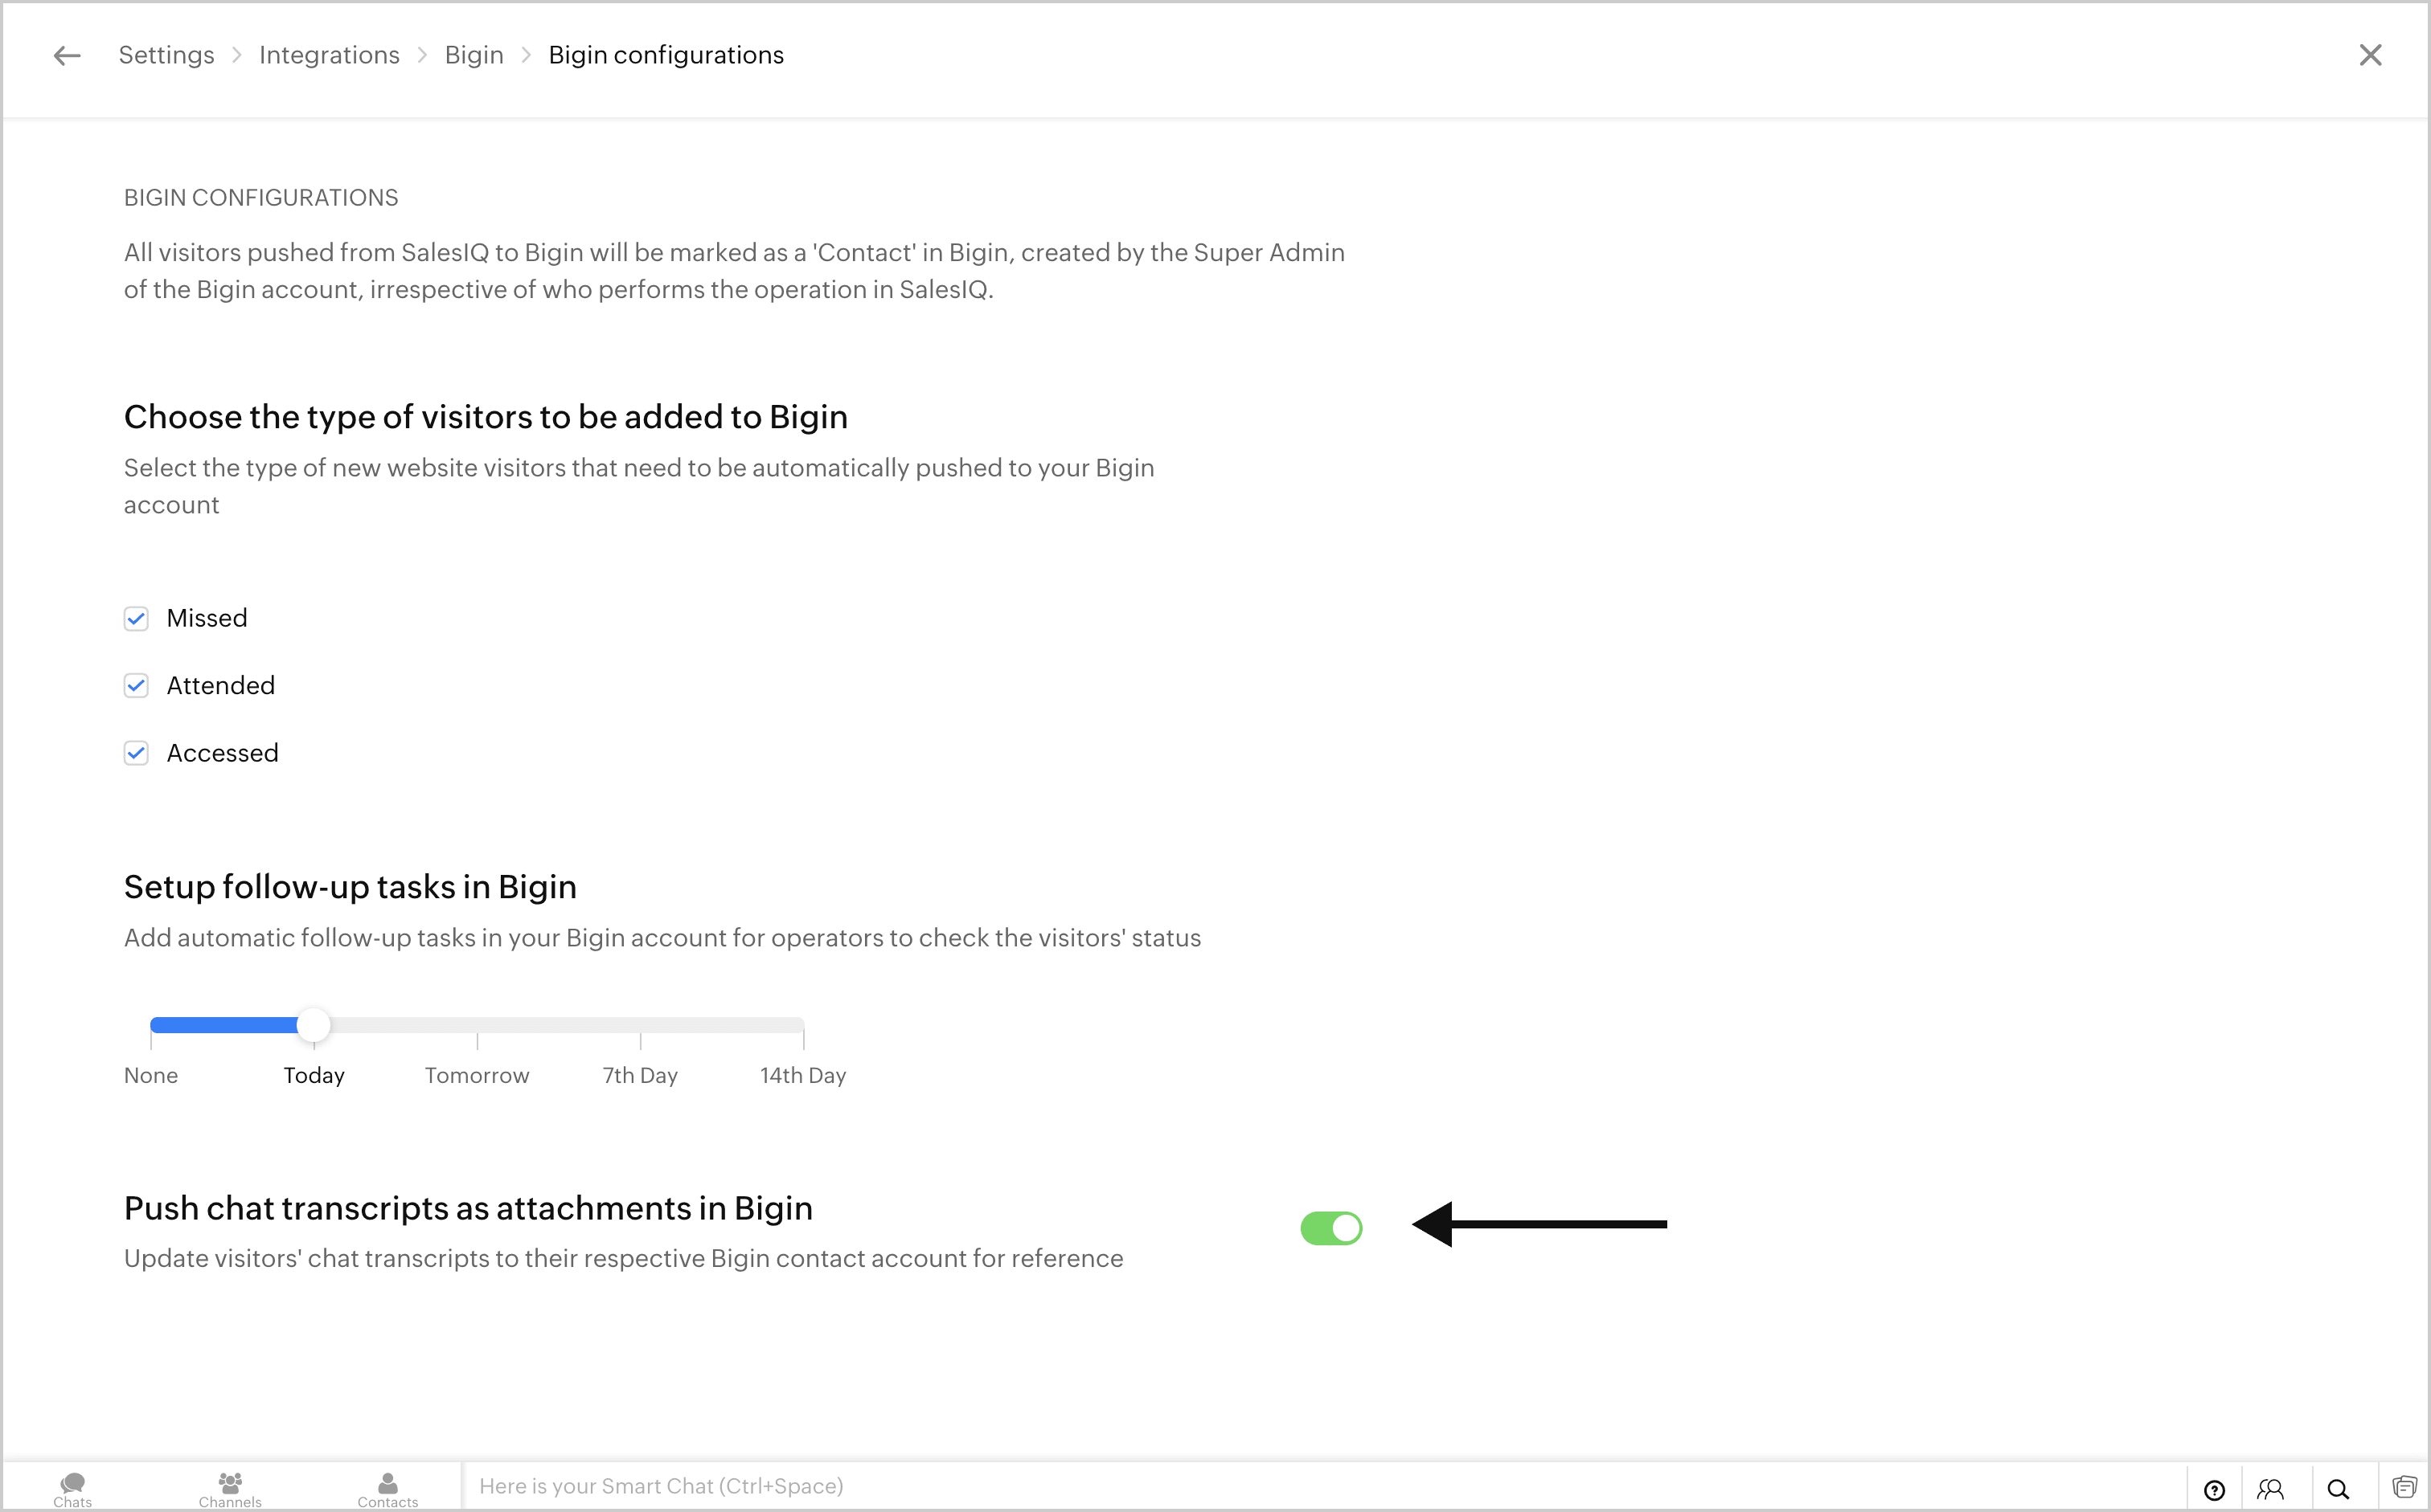2431x1512 pixels.
Task: Uncheck the Accessed checkbox
Action: [x=136, y=753]
